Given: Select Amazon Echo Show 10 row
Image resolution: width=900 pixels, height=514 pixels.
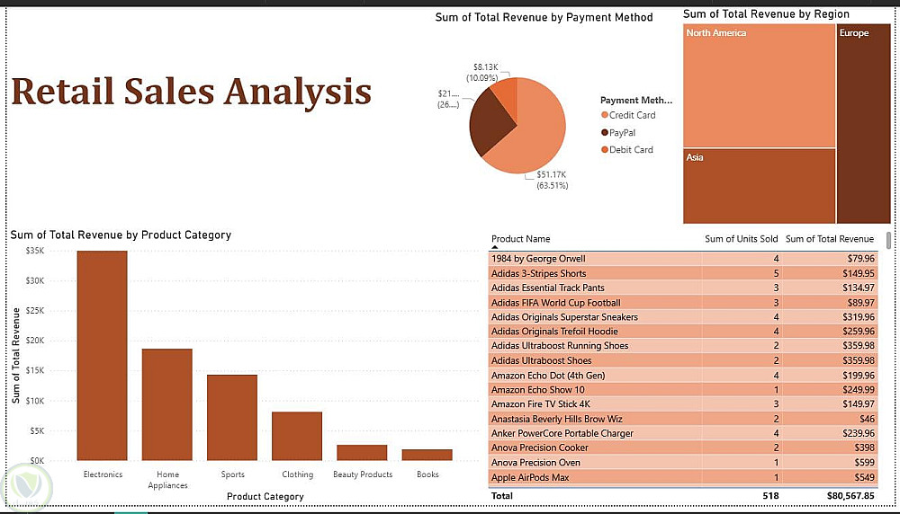Looking at the screenshot, I should pyautogui.click(x=683, y=390).
